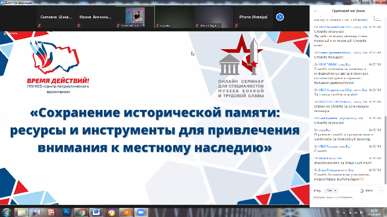The width and height of the screenshot is (387, 217).
Task: Open the chat more options ellipsis button
Action: 380,190
